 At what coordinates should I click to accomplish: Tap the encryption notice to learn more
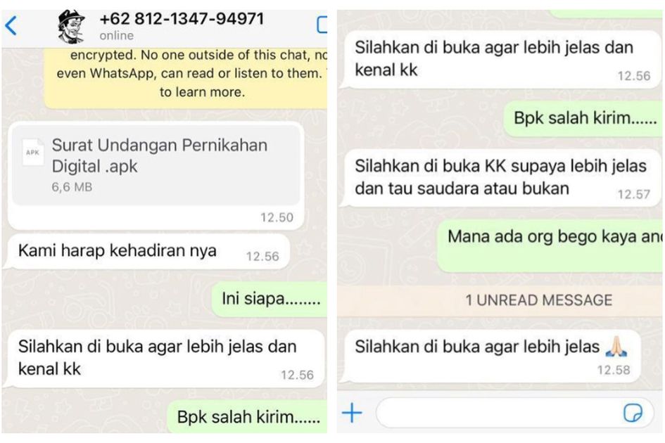[186, 78]
